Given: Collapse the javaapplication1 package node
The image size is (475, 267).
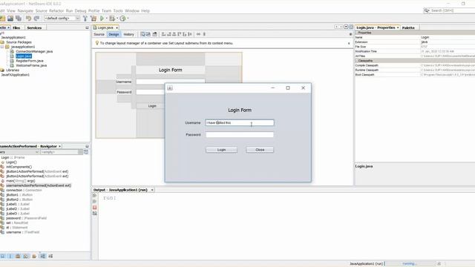Looking at the screenshot, I should point(2,47).
